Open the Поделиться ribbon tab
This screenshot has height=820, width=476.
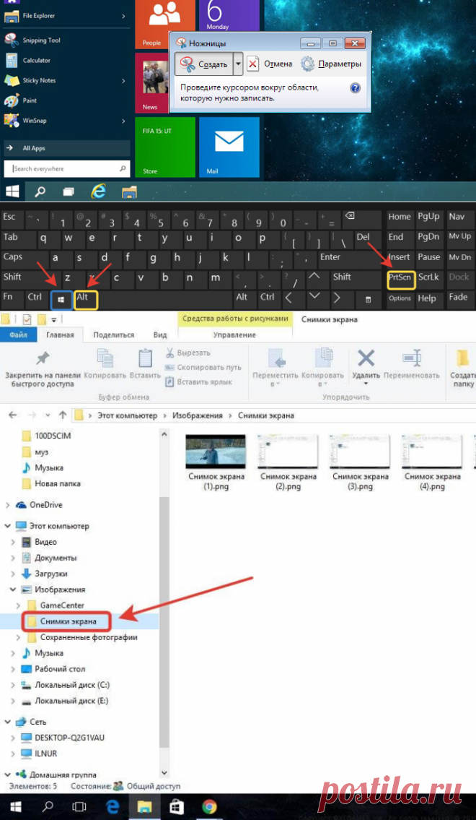tap(113, 335)
